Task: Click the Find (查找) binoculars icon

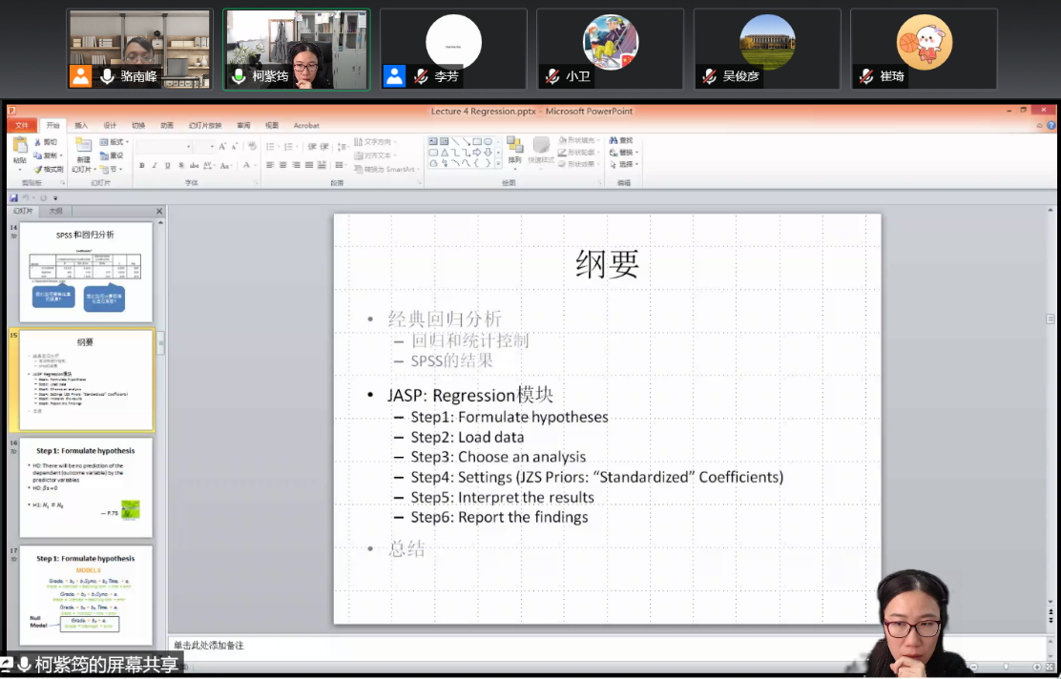Action: pos(614,140)
